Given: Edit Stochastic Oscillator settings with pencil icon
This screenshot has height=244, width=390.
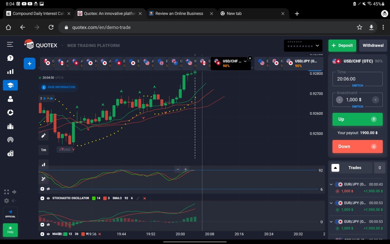Looking at the screenshot, I should (x=138, y=198).
